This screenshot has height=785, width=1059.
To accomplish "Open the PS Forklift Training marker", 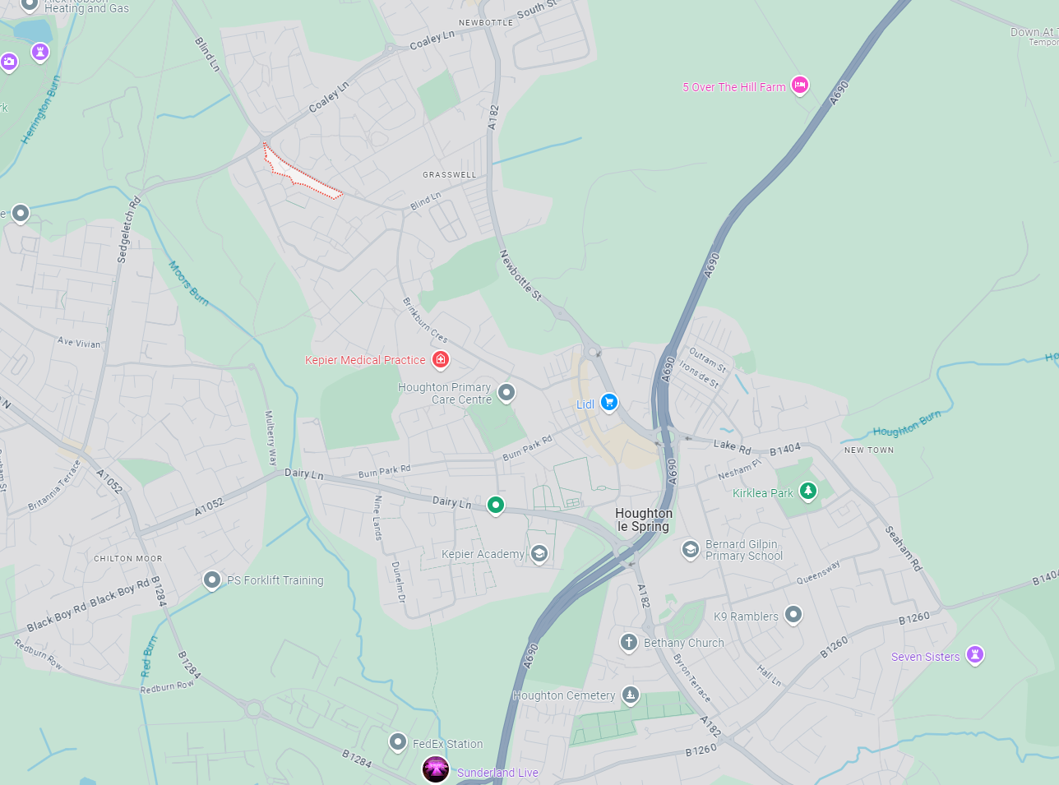I will click(212, 580).
